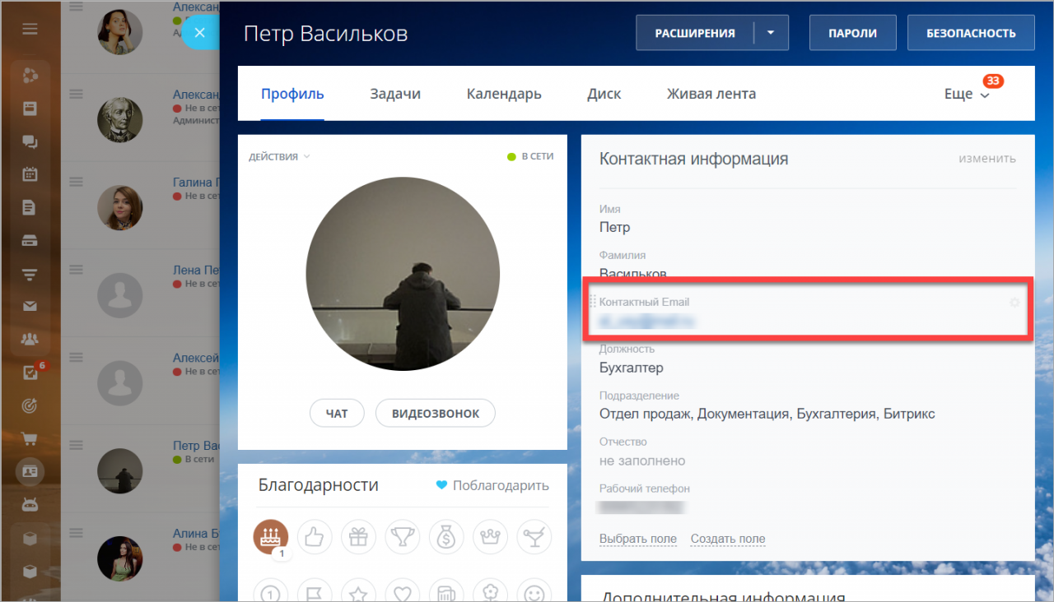Screen dimensions: 1054x602
Task: Open the documents page icon in the sidebar
Action: click(x=30, y=207)
